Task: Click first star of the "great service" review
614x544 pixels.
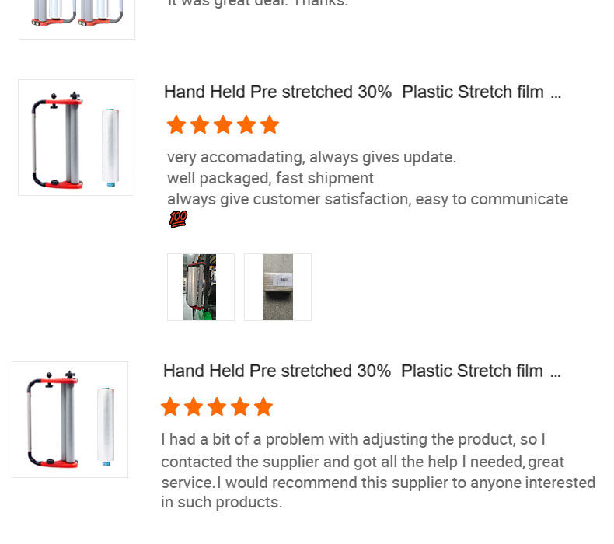Action: pyautogui.click(x=170, y=406)
